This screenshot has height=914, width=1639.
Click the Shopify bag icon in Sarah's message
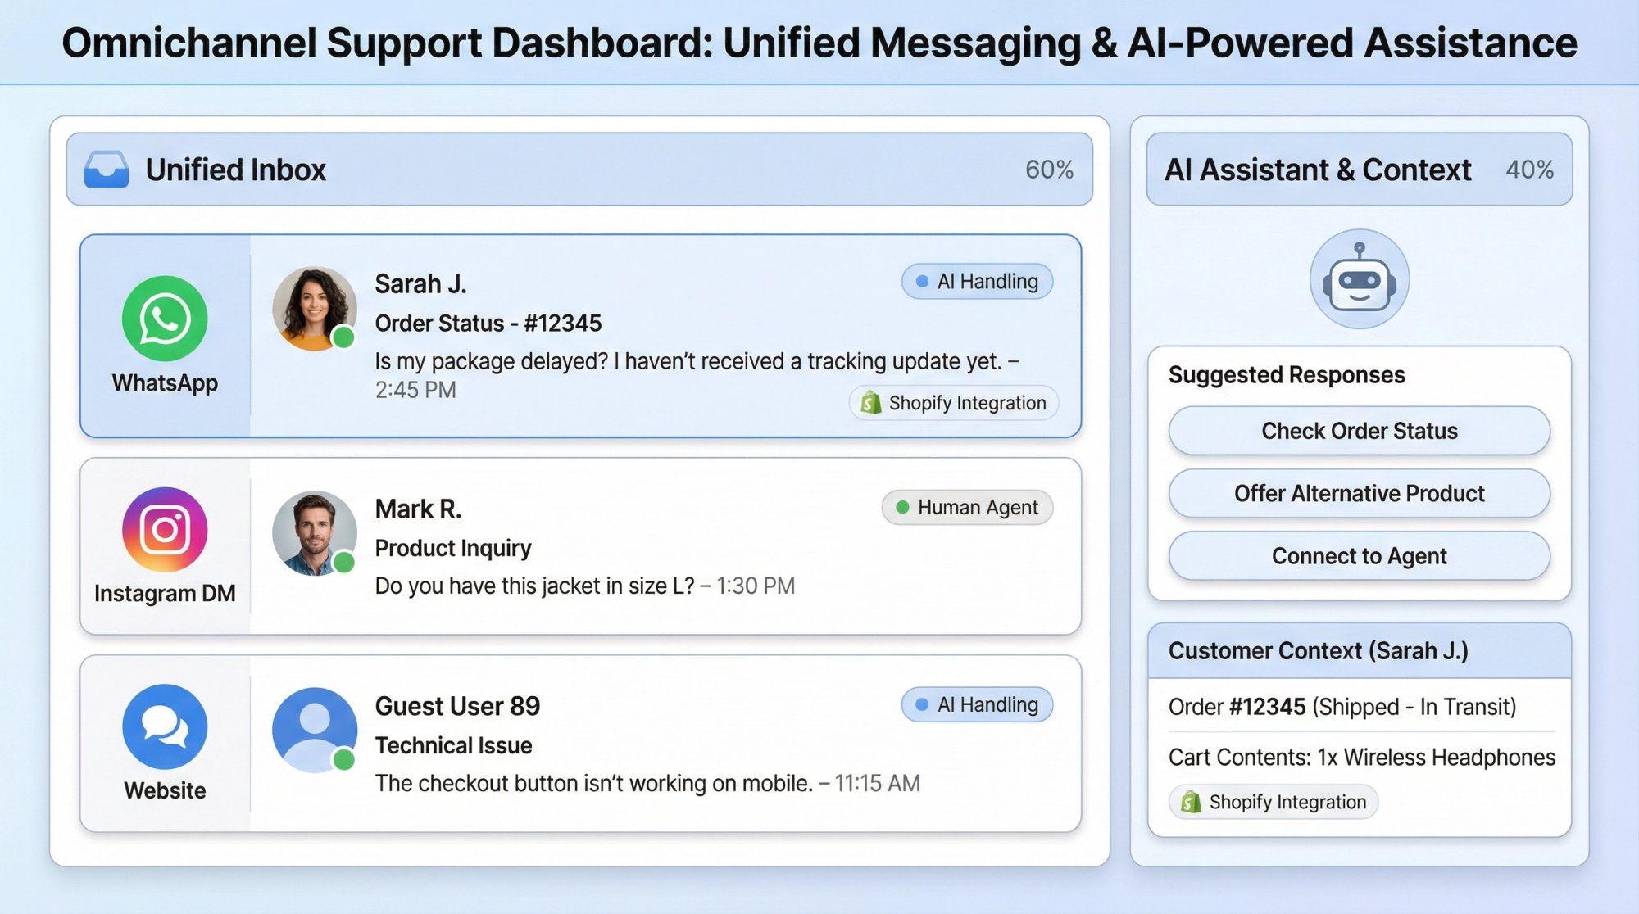click(871, 402)
